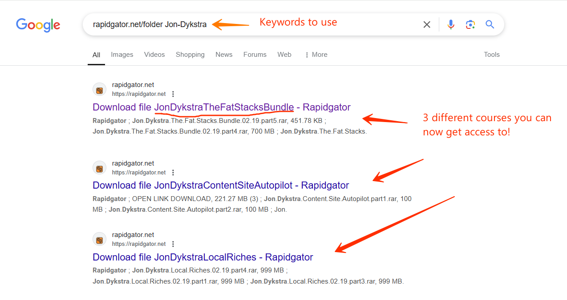
Task: Switch to the News tab
Action: [224, 55]
